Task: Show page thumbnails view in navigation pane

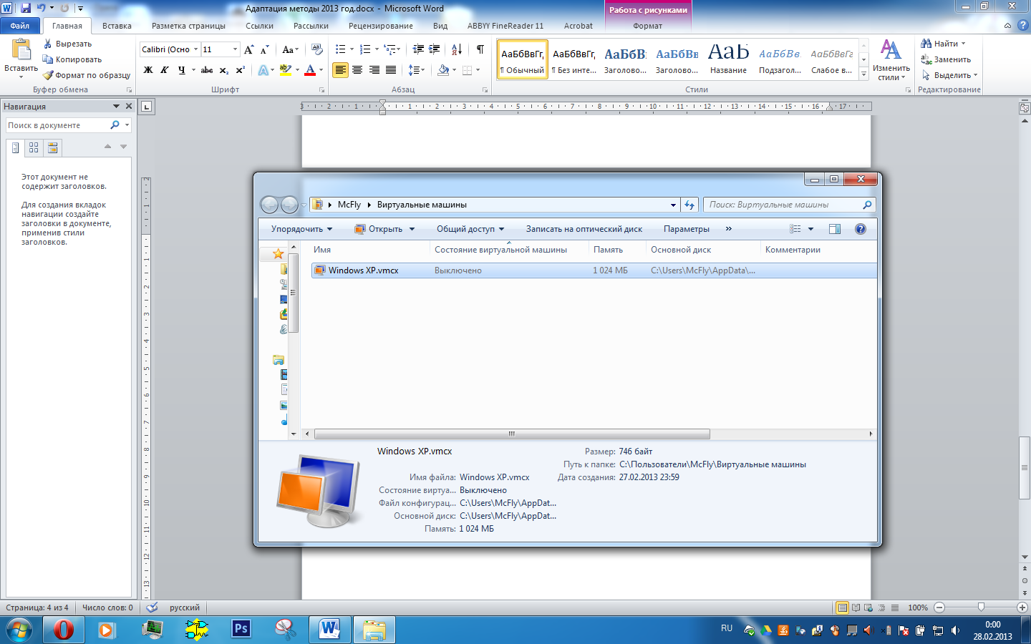Action: [x=34, y=148]
